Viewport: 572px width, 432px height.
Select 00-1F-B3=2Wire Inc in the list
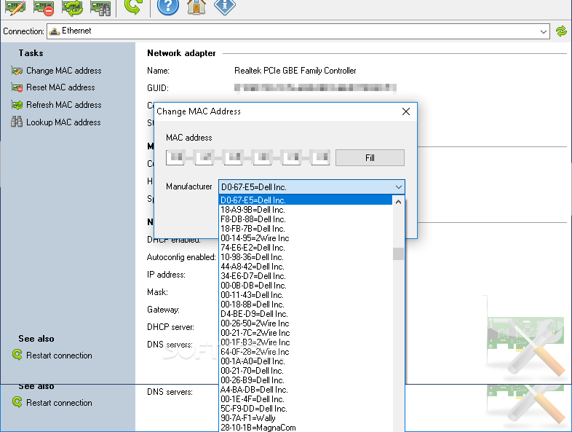pyautogui.click(x=306, y=342)
